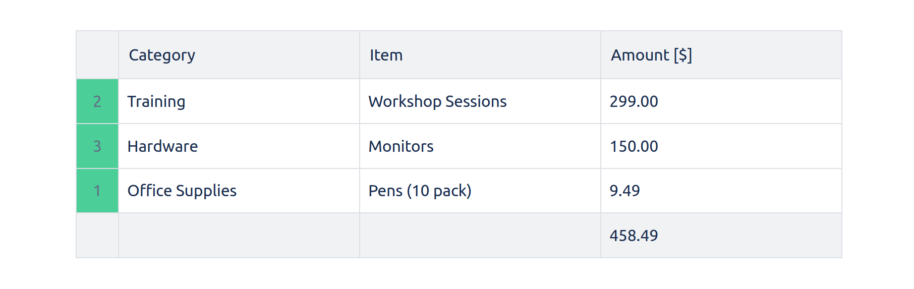Select the 150.00 amount cell

(x=634, y=146)
